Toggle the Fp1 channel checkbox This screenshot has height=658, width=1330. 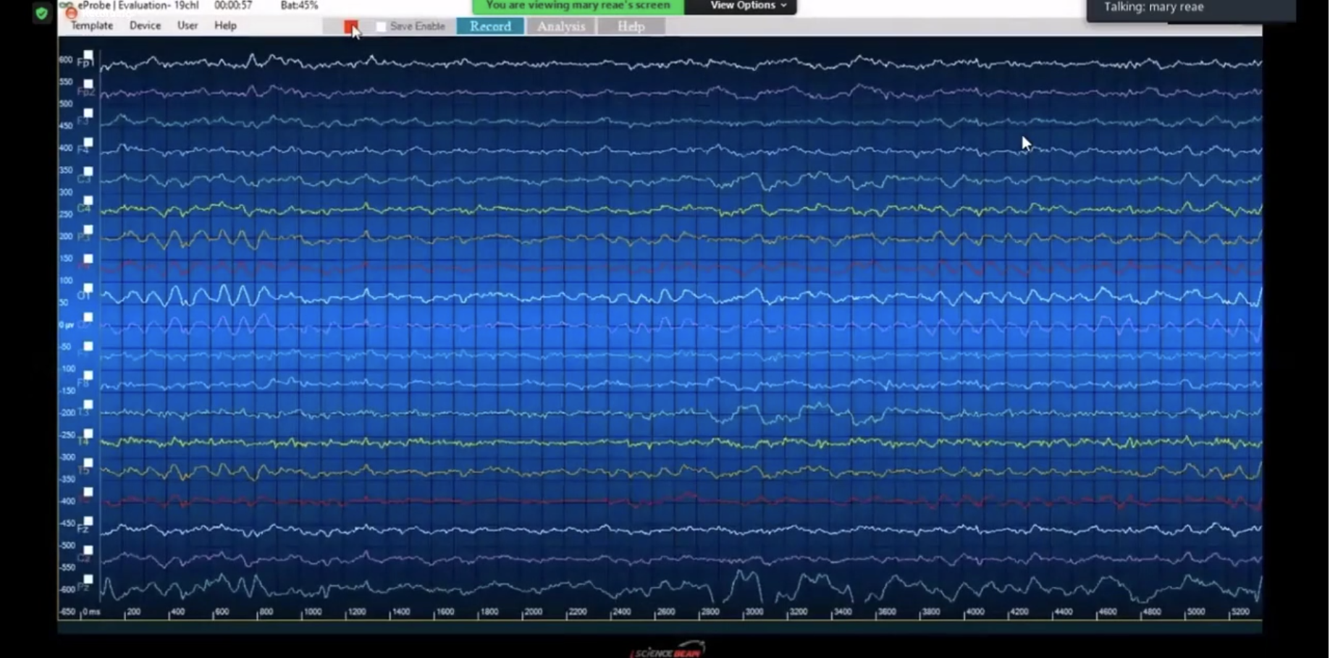(x=88, y=55)
